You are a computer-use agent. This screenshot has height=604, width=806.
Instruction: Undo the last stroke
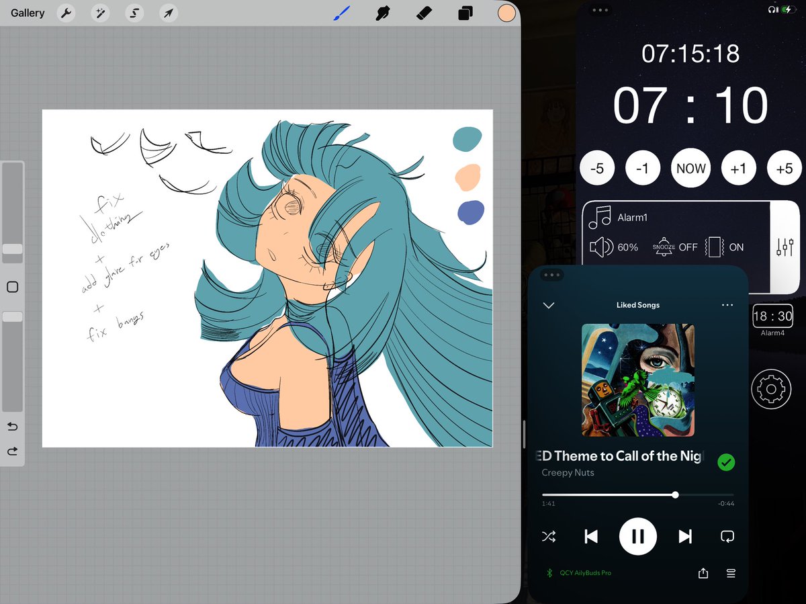click(x=12, y=427)
